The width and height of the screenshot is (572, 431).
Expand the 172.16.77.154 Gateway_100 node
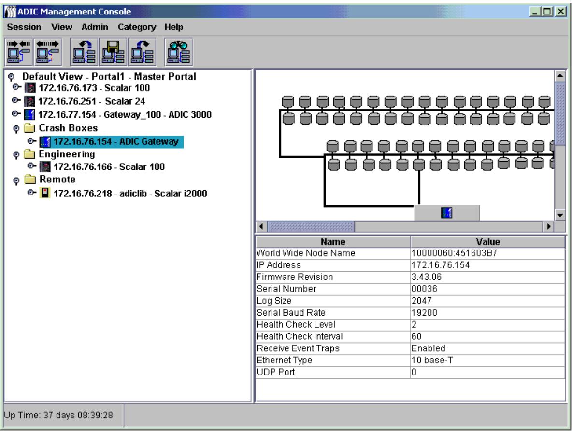click(15, 114)
